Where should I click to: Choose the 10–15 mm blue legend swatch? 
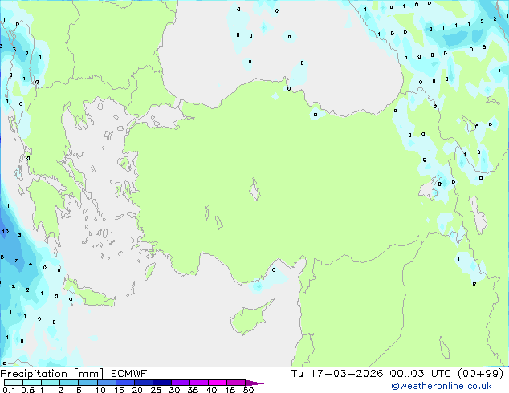click(107, 383)
